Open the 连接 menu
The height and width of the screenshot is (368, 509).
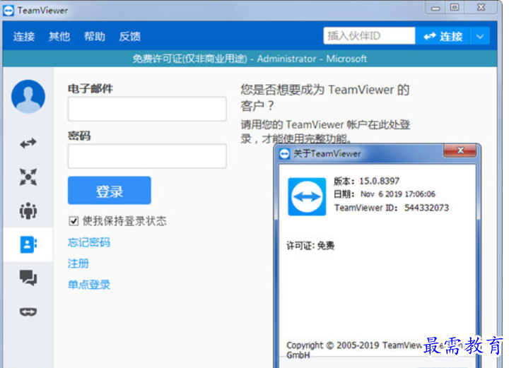(x=24, y=36)
